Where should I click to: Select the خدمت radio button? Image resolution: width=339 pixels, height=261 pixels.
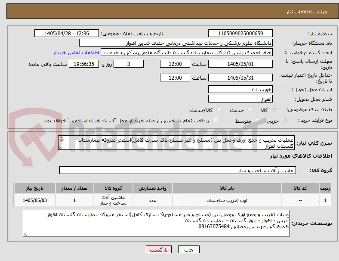pyautogui.click(x=250, y=109)
